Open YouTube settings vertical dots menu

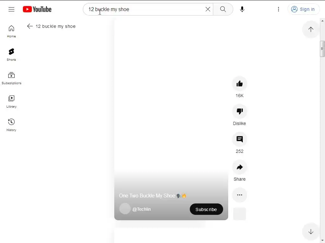point(278,9)
